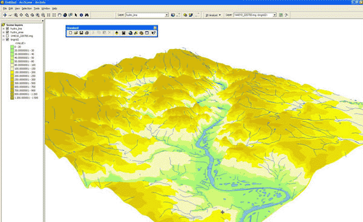Choose the Pan hand tool
The width and height of the screenshot is (363, 222).
pyautogui.click(x=59, y=15)
